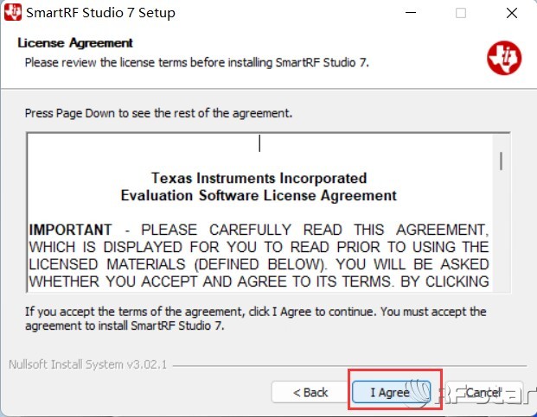Click the red Texas Instruments logo in header
Image resolution: width=537 pixels, height=417 pixels.
point(503,56)
